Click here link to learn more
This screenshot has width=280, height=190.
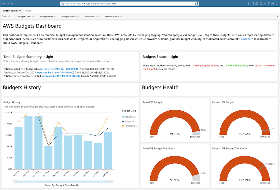(x=247, y=39)
